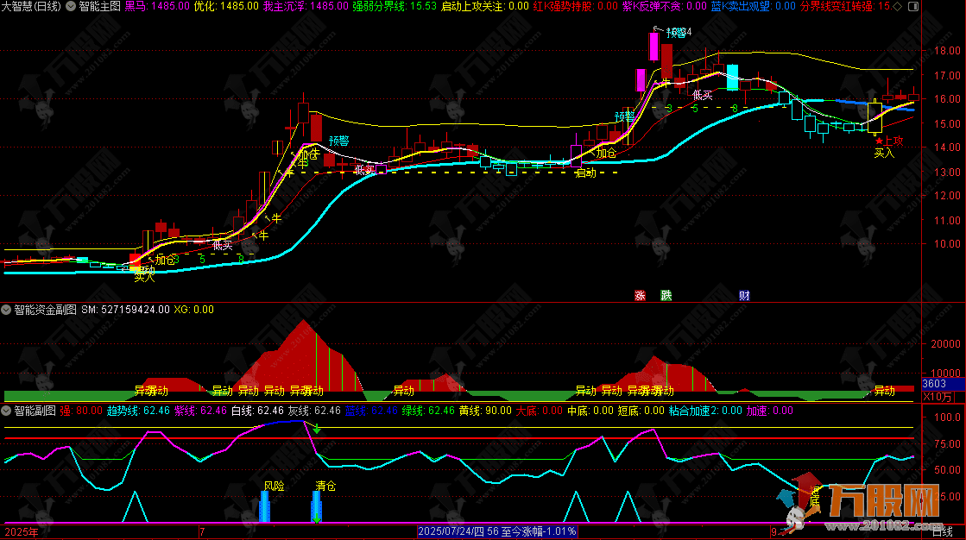The height and width of the screenshot is (540, 966).
Task: Click the cyan candlestick near price 17
Action: [x=733, y=77]
